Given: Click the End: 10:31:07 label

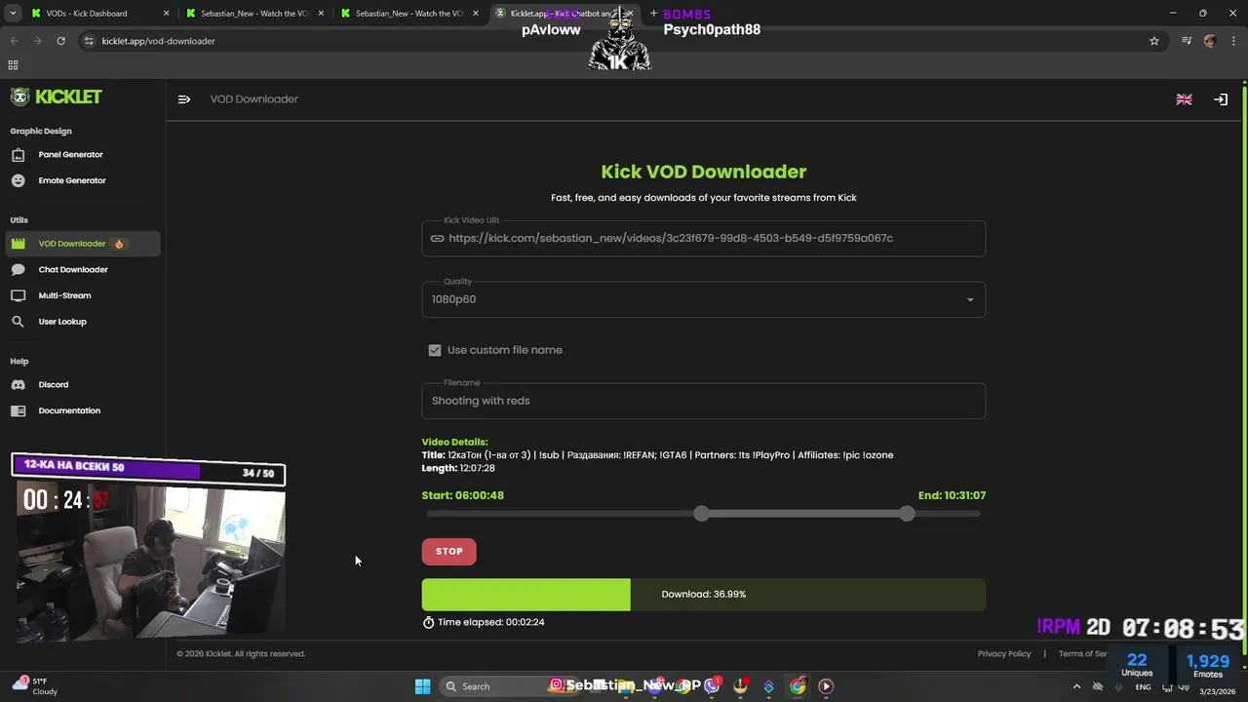Looking at the screenshot, I should [x=952, y=495].
